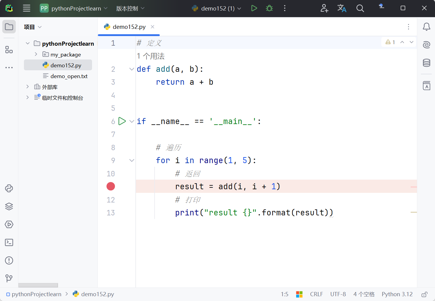
Task: Open the 版本控制 dropdown
Action: (x=130, y=8)
